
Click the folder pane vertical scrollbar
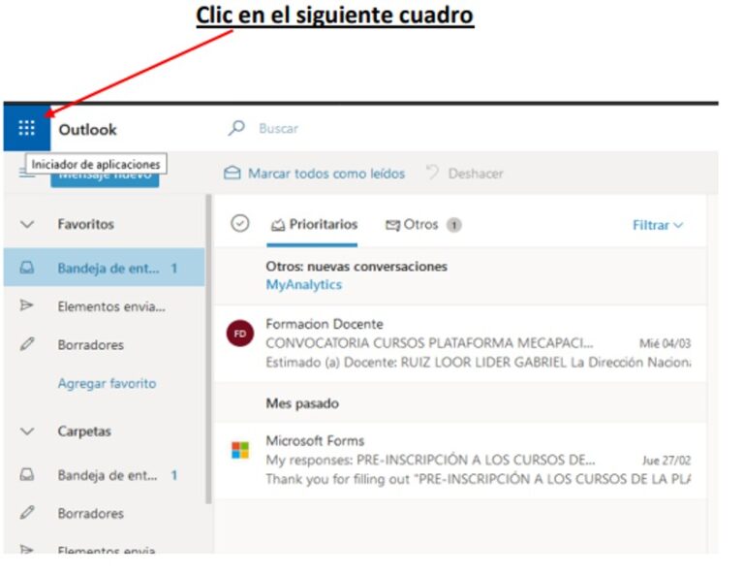point(208,349)
